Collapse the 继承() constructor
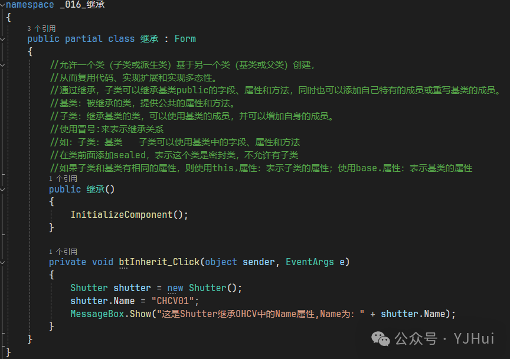This screenshot has width=510, height=359. point(3,190)
